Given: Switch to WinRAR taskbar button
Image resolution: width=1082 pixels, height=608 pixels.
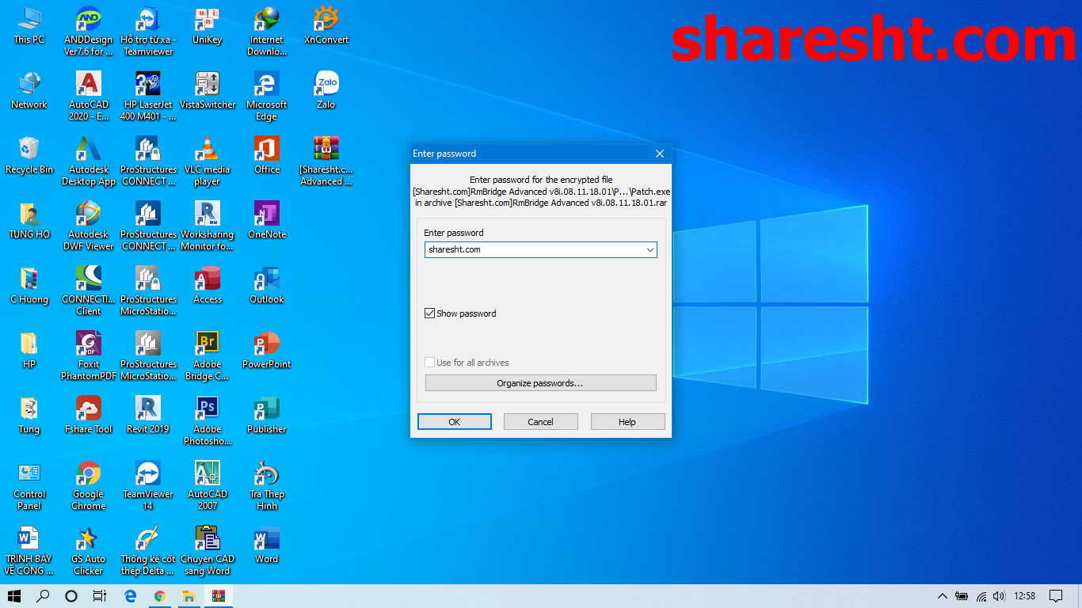Looking at the screenshot, I should pyautogui.click(x=219, y=596).
